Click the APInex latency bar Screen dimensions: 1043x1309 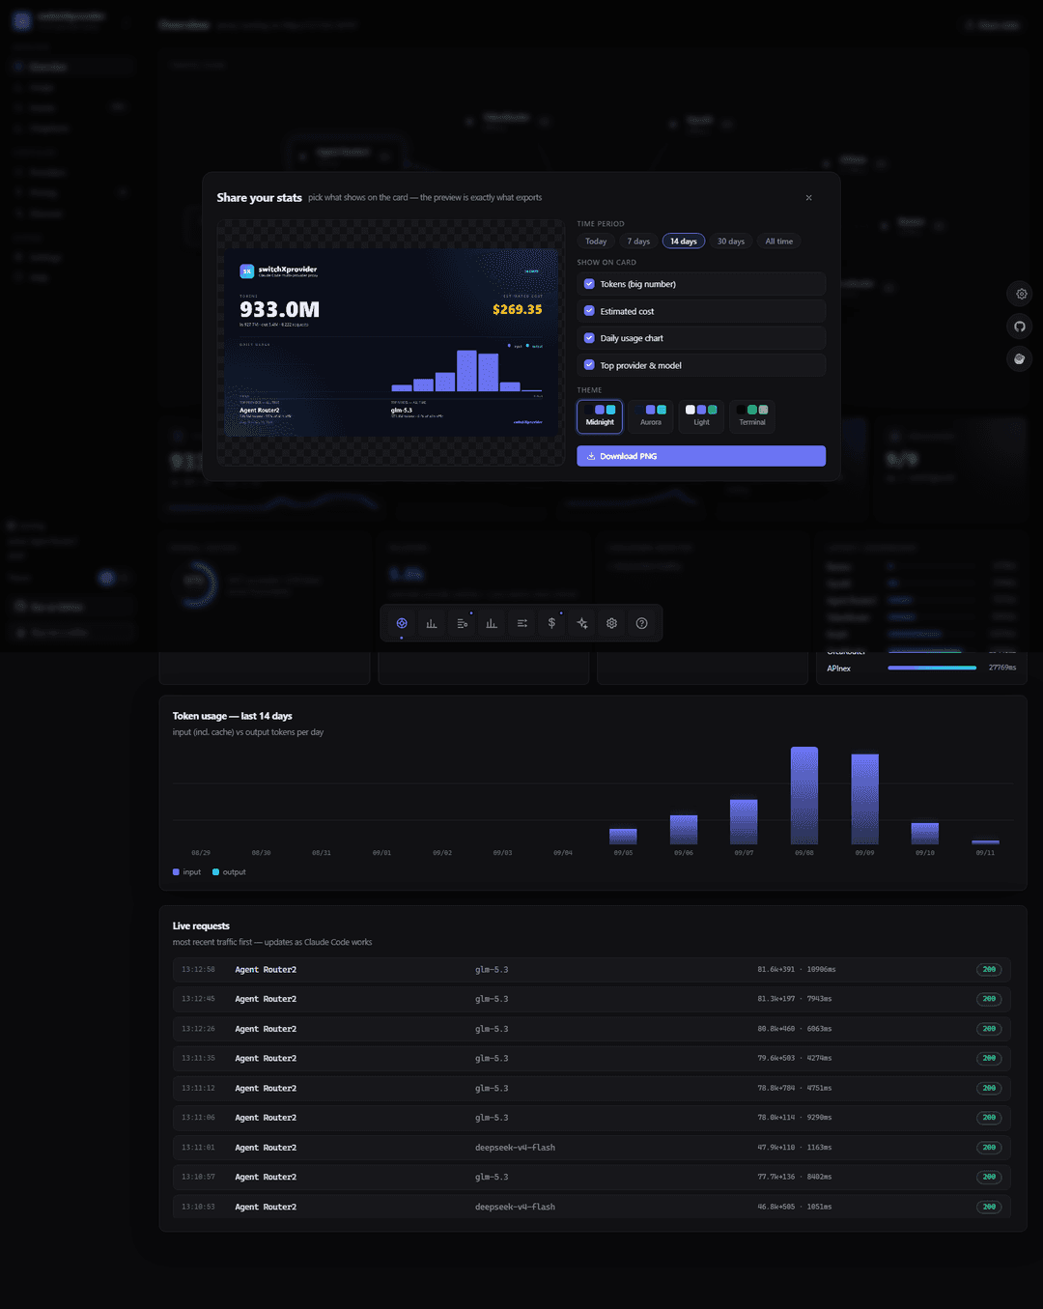(932, 668)
